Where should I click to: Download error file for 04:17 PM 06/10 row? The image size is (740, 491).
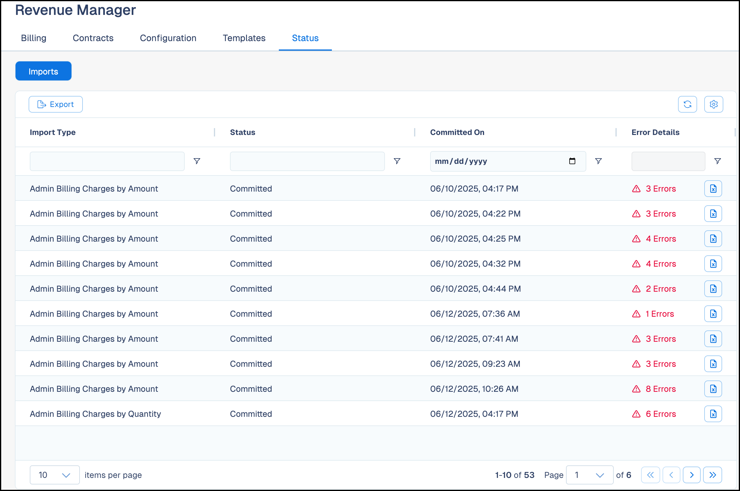pyautogui.click(x=713, y=189)
